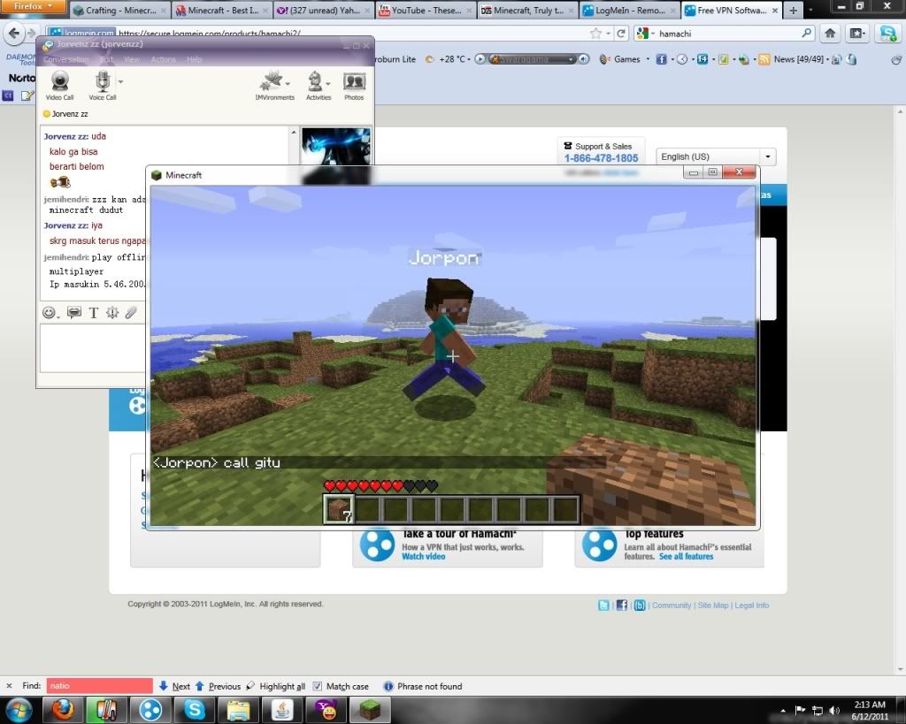The width and height of the screenshot is (906, 724).
Task: Switch to the Minecraft - Best I... tab
Action: click(x=222, y=11)
